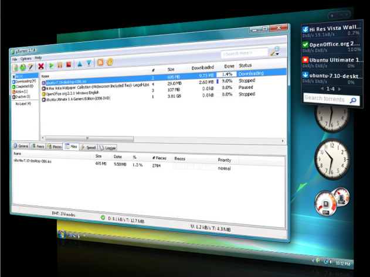
Task: Click Ubuntu Ultimate 1... entry in sidebar gadget
Action: point(332,63)
